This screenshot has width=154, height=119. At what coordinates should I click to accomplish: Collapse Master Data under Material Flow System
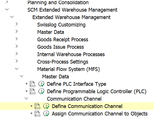coord(22,76)
